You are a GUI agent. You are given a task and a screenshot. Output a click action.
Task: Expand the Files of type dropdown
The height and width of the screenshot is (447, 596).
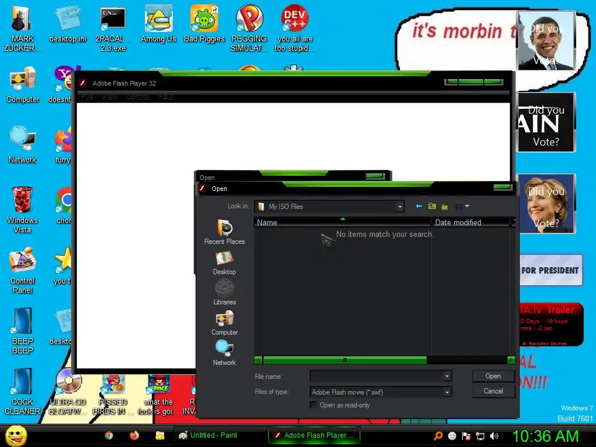[x=447, y=392]
